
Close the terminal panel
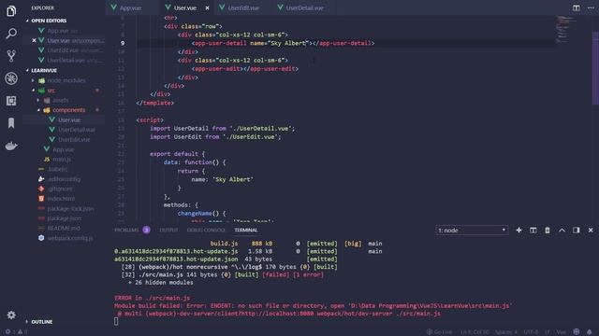[x=591, y=231]
